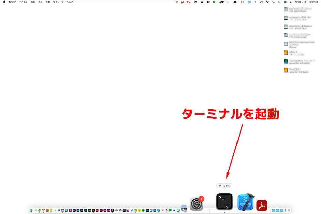Open the Wi-Fi status menu
Image resolution: width=321 pixels, height=214 pixels.
(x=267, y=2)
